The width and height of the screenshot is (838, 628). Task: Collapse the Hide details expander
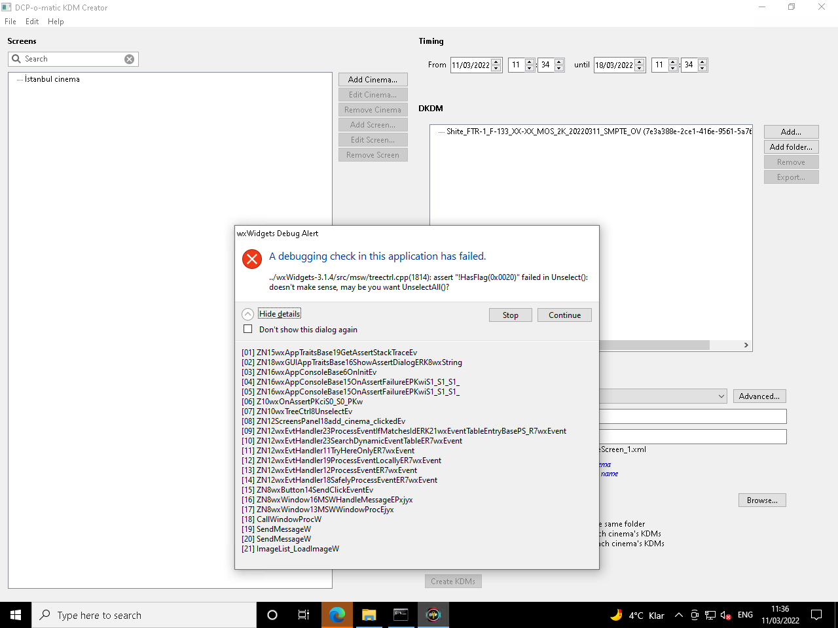tap(248, 314)
